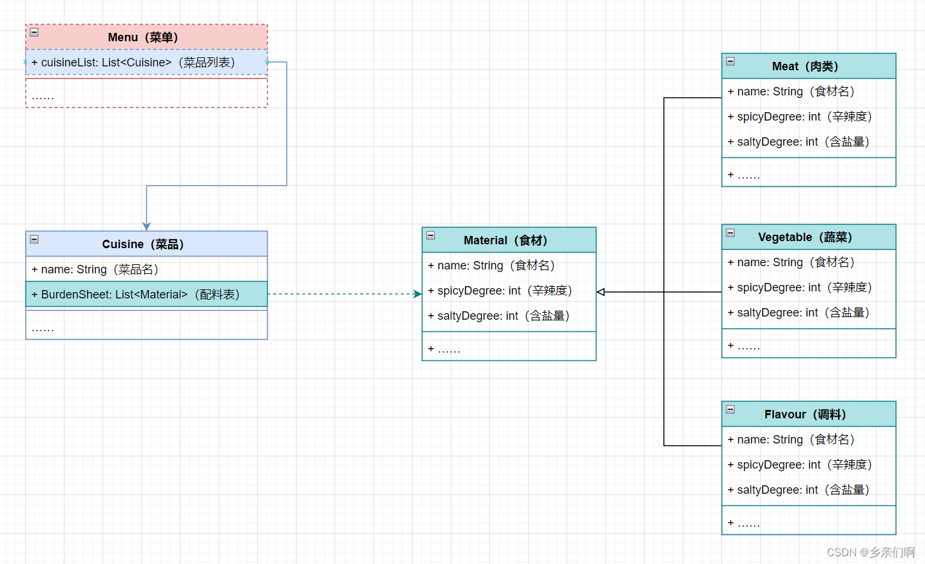Viewport: 925px width, 564px height.
Task: Collapse the Flavour class box
Action: tap(730, 409)
